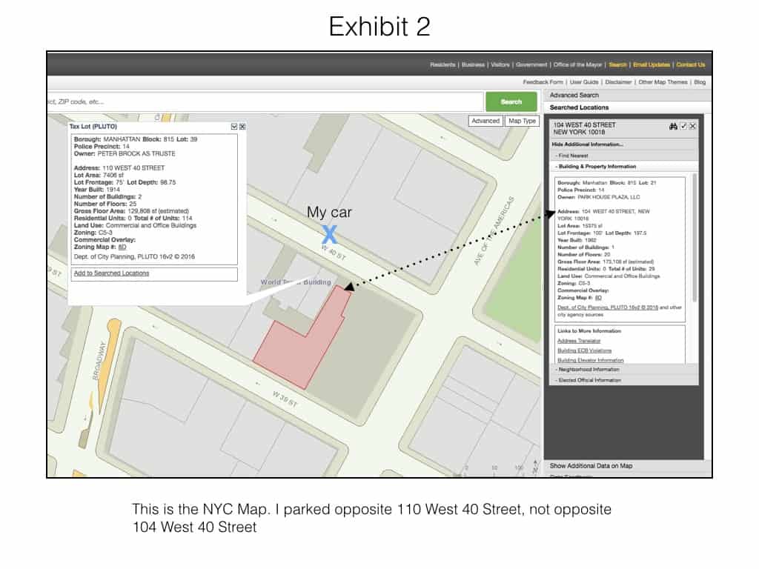Viewport: 759px width, 569px height.
Task: Click the AVE OF THE AMERICAS label
Action: point(494,231)
